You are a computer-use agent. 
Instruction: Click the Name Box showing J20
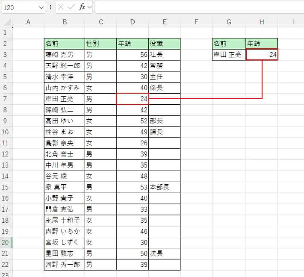click(24, 7)
